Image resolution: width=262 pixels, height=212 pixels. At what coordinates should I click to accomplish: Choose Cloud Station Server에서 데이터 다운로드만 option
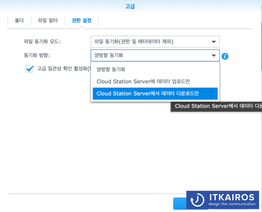pyautogui.click(x=155, y=93)
